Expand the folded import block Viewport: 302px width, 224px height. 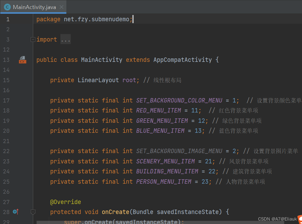tap(33, 39)
